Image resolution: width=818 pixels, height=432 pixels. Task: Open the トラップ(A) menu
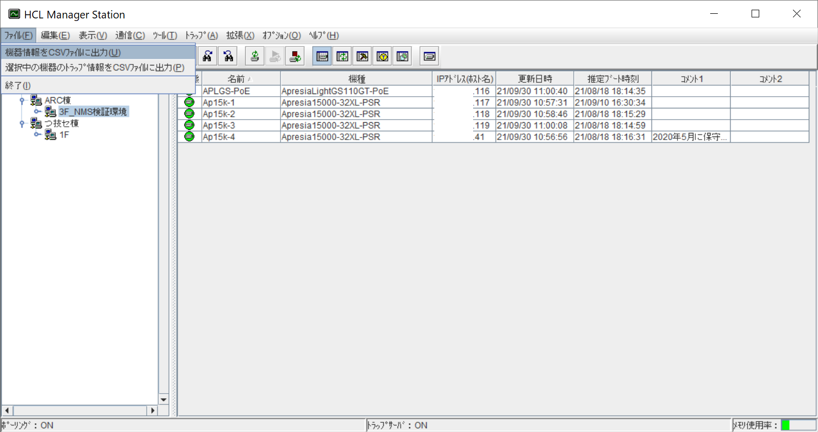click(201, 35)
